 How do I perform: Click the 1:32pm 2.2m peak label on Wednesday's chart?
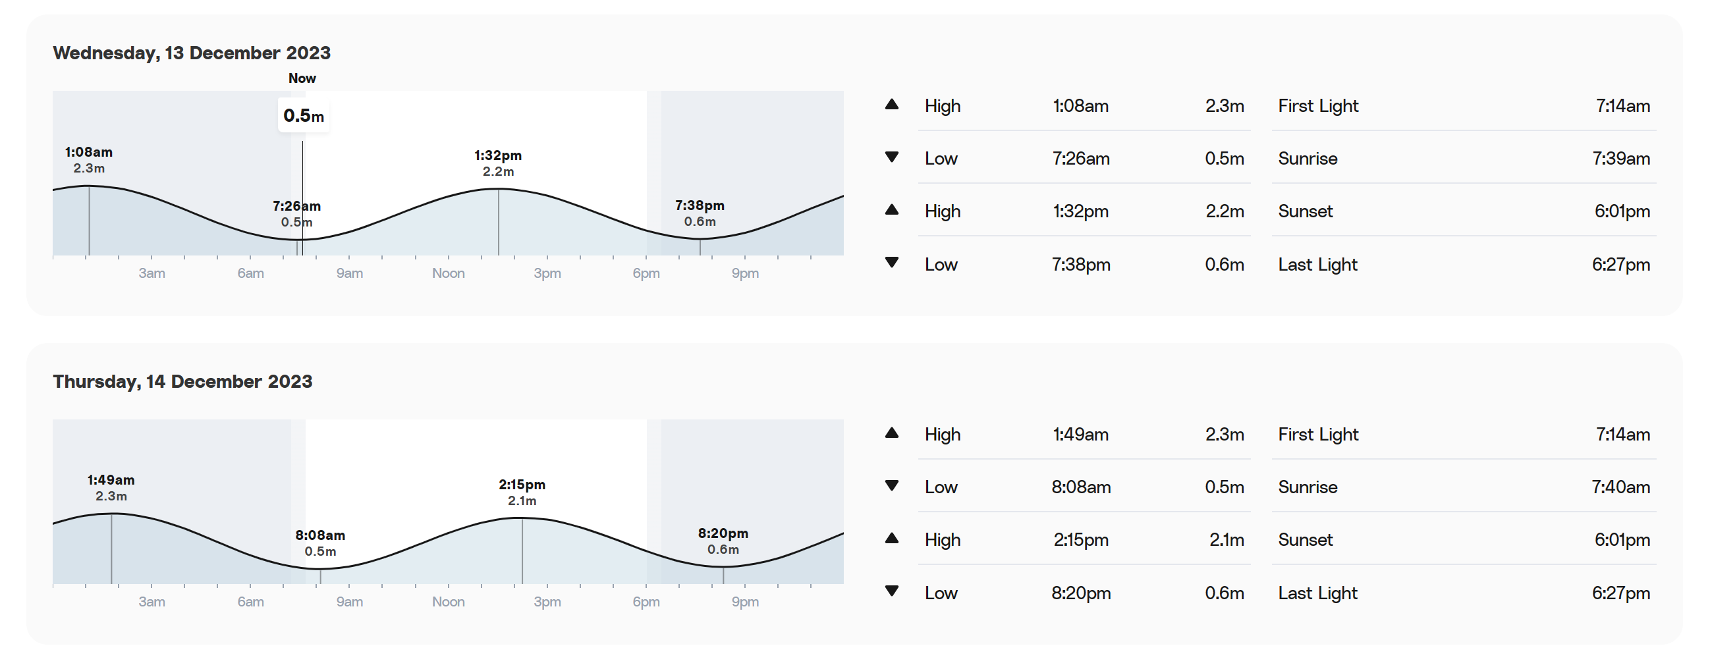(498, 163)
